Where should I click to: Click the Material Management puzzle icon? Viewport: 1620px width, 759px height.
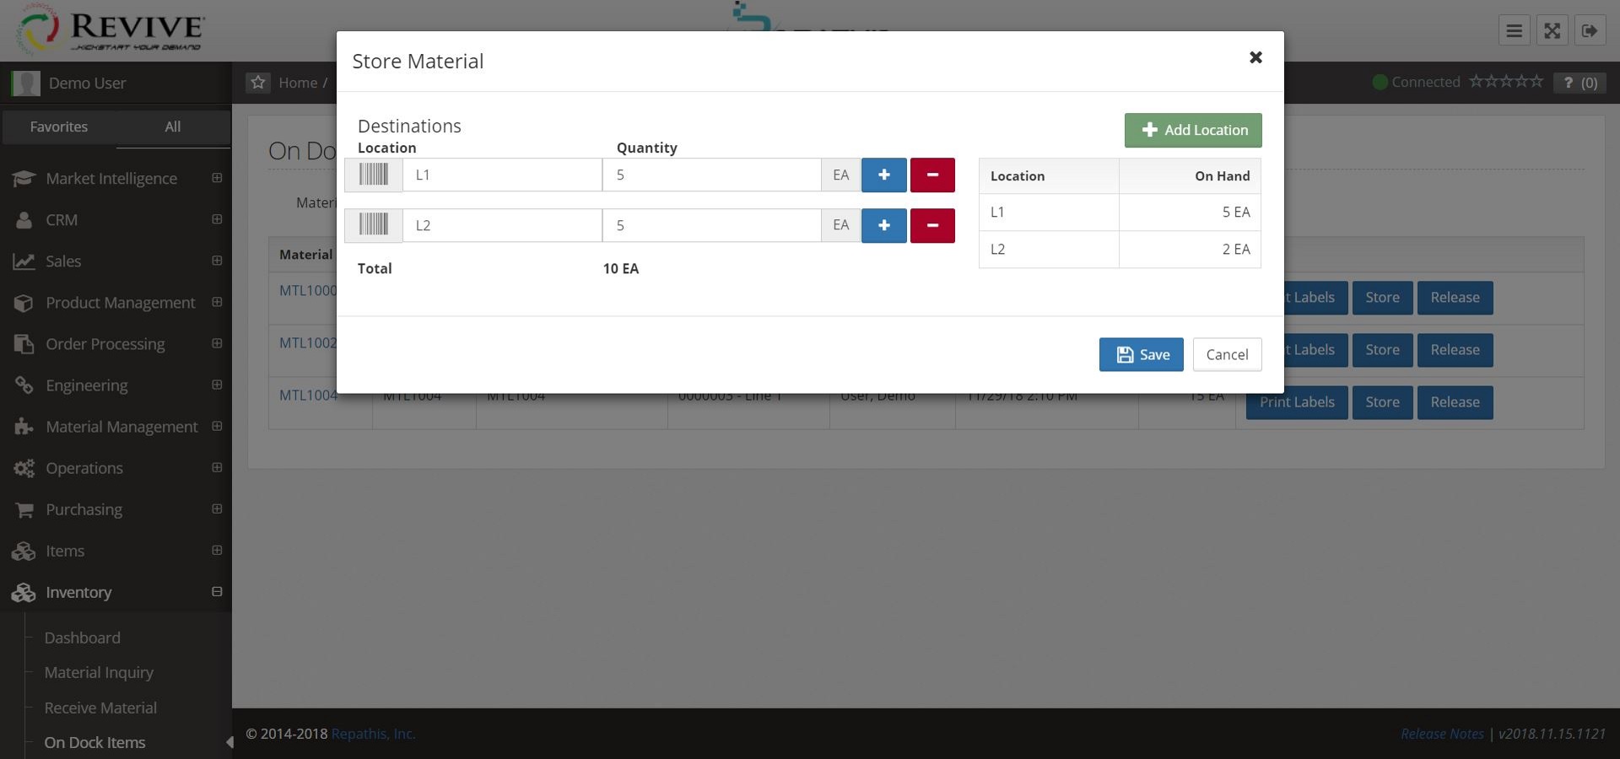(x=24, y=426)
